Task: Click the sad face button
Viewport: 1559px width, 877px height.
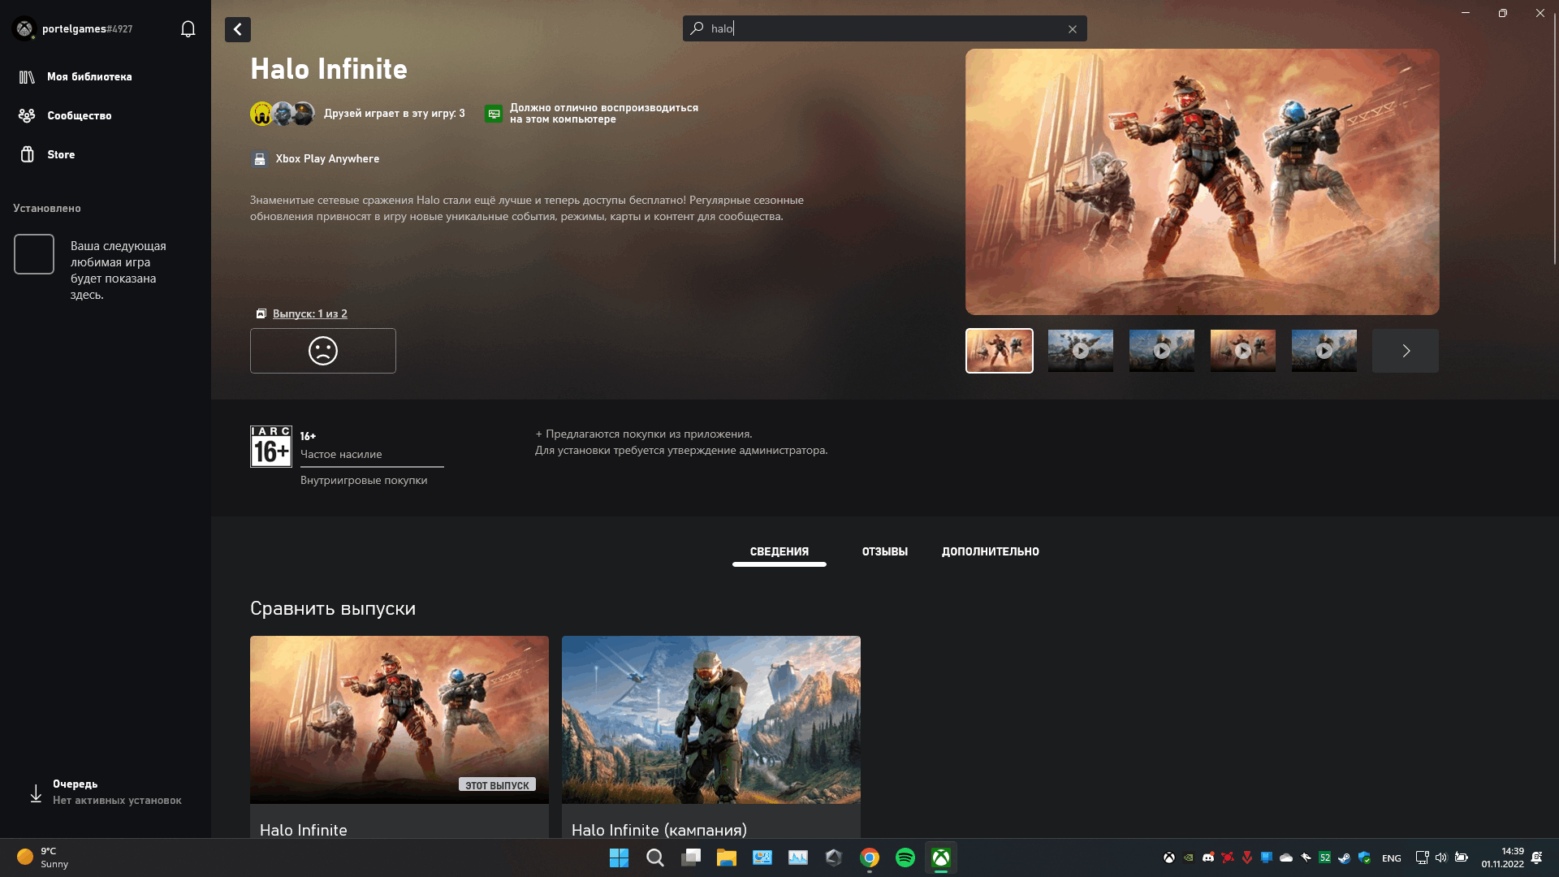Action: 323,351
